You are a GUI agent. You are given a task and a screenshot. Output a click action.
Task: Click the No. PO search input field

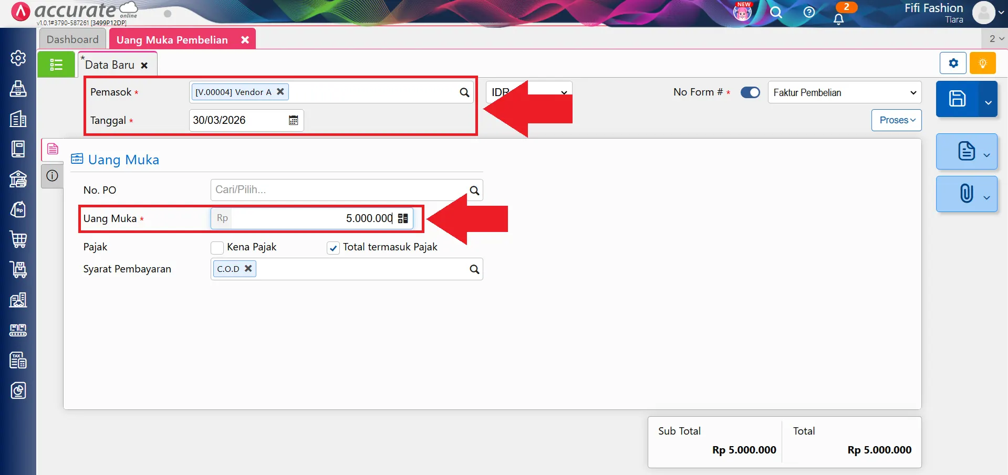340,190
